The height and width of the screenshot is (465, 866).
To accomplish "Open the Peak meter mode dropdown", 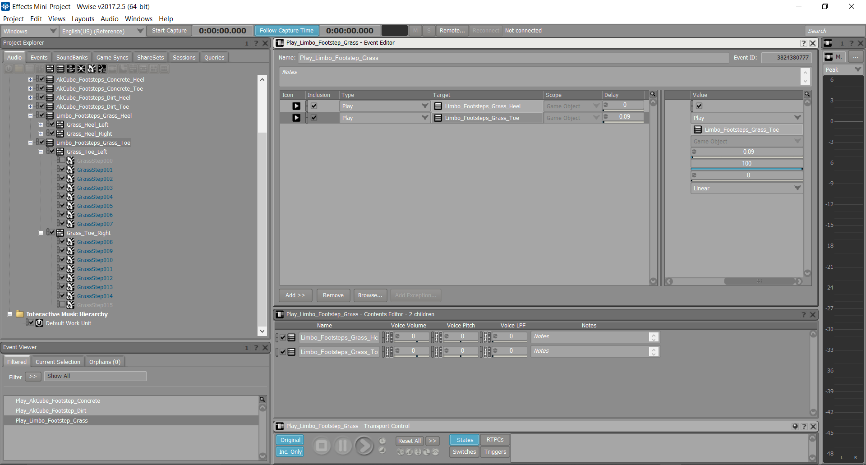I will point(843,69).
